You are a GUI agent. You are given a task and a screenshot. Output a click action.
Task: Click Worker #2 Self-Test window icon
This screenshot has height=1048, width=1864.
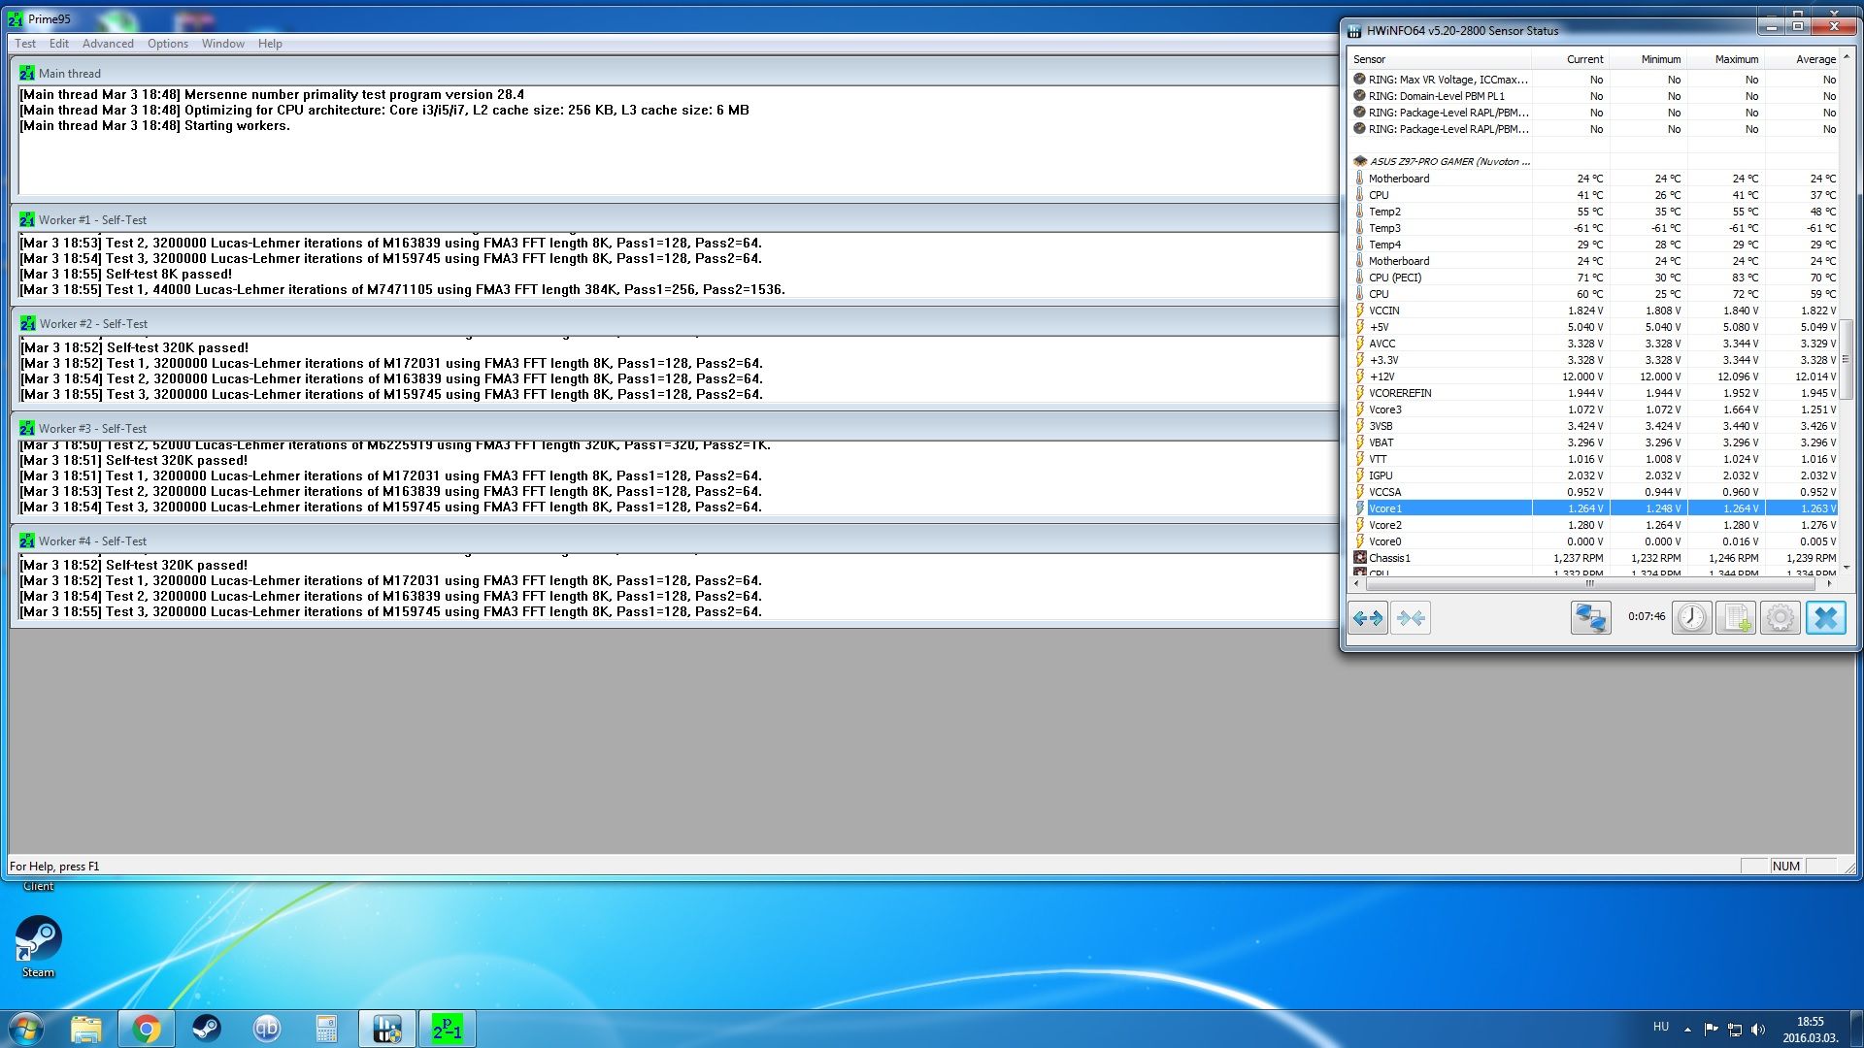(27, 324)
